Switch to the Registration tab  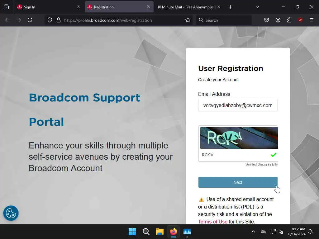point(119,7)
